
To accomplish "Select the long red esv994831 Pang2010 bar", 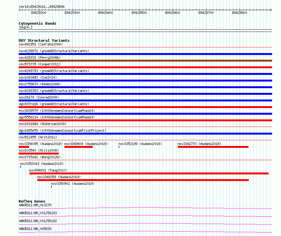I will click(149, 173).
